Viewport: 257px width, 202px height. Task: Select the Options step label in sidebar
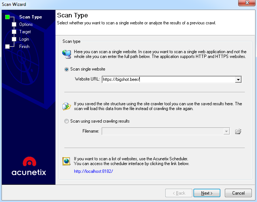click(x=26, y=24)
